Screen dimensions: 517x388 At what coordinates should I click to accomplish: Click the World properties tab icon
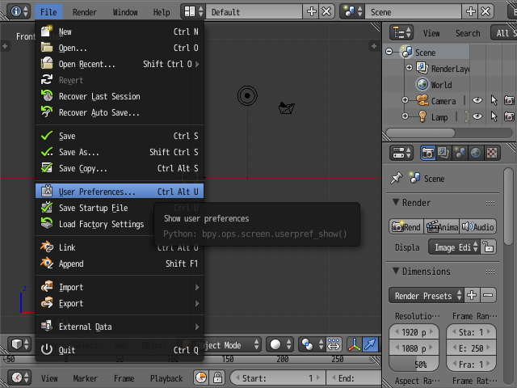click(475, 153)
